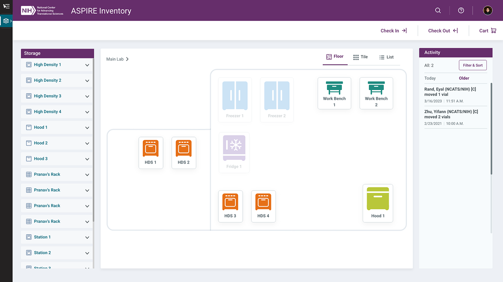Select the Work Bench 1 icon
The width and height of the screenshot is (503, 282).
click(x=334, y=93)
